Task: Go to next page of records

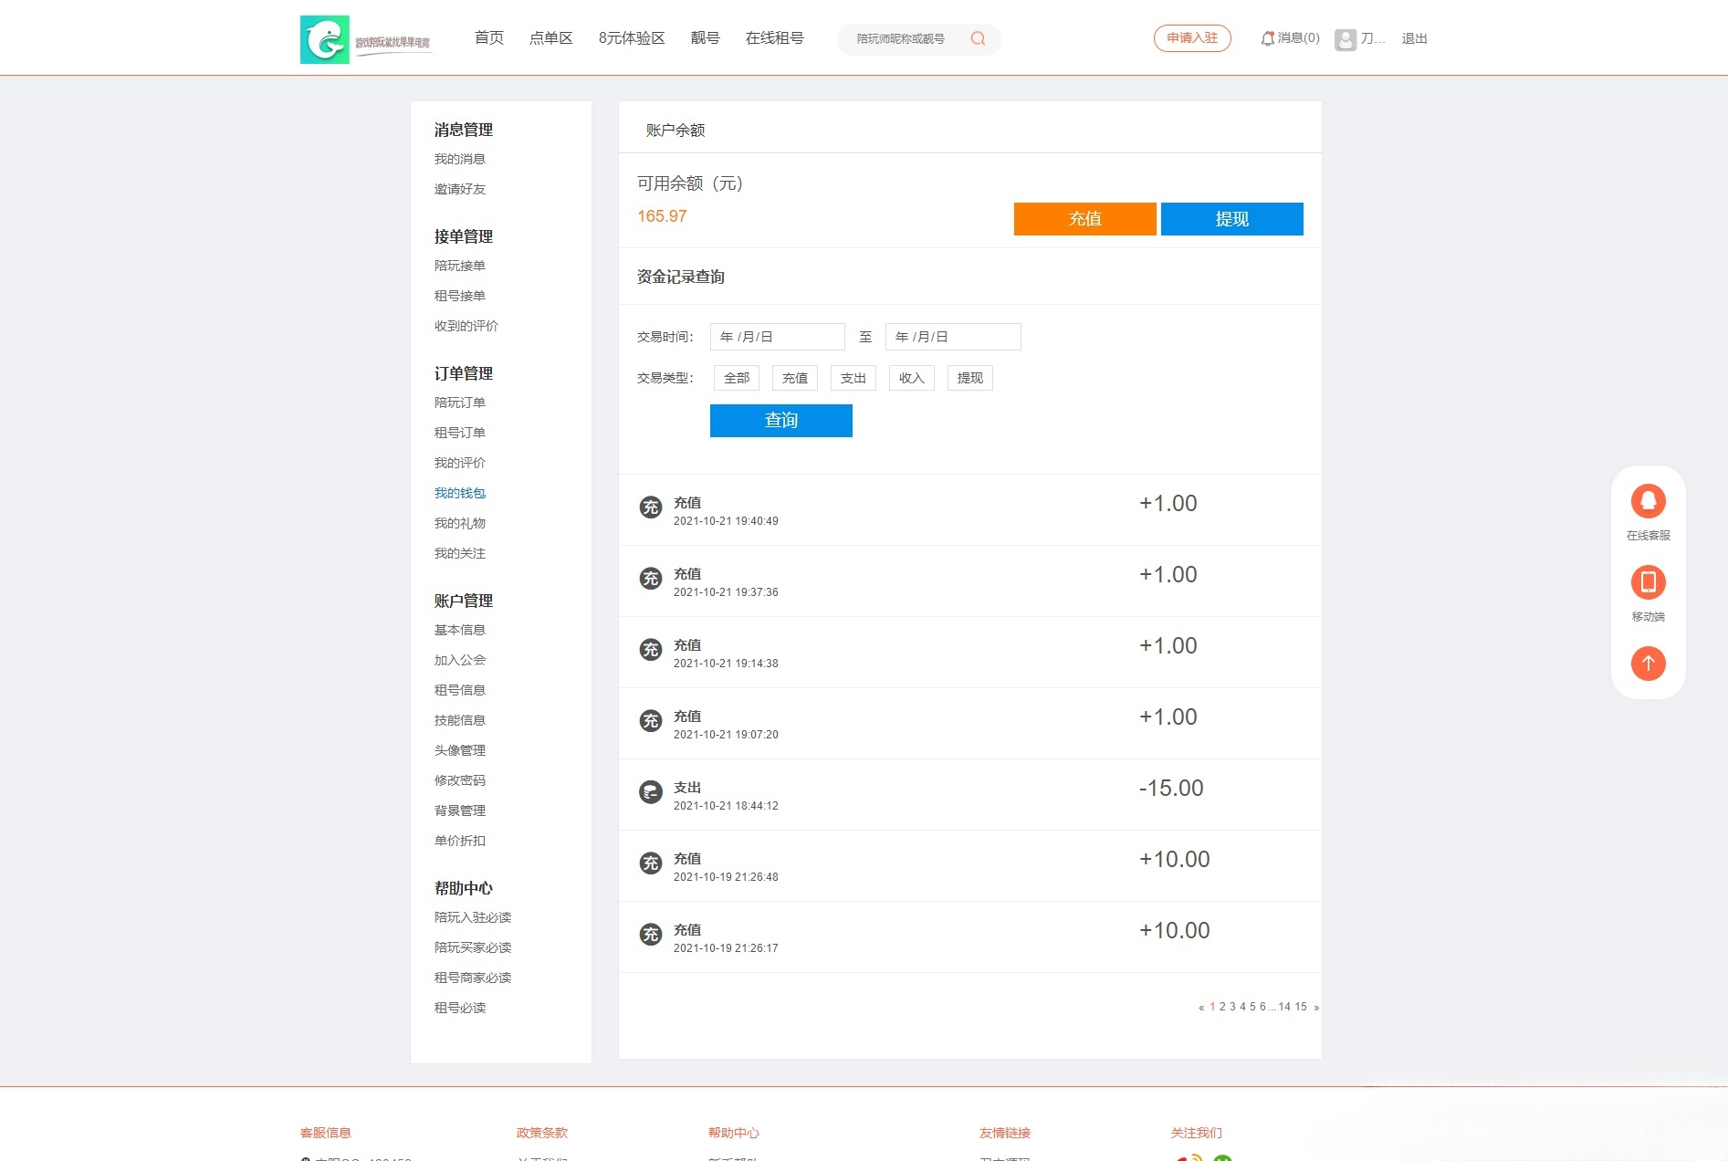Action: [1315, 1008]
